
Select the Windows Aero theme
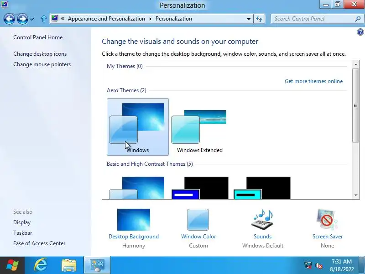138,127
